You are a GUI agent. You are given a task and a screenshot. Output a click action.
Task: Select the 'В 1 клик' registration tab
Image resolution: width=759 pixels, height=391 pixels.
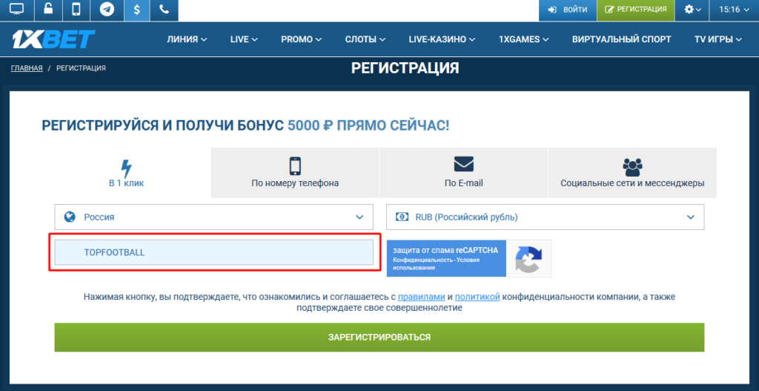(x=126, y=172)
